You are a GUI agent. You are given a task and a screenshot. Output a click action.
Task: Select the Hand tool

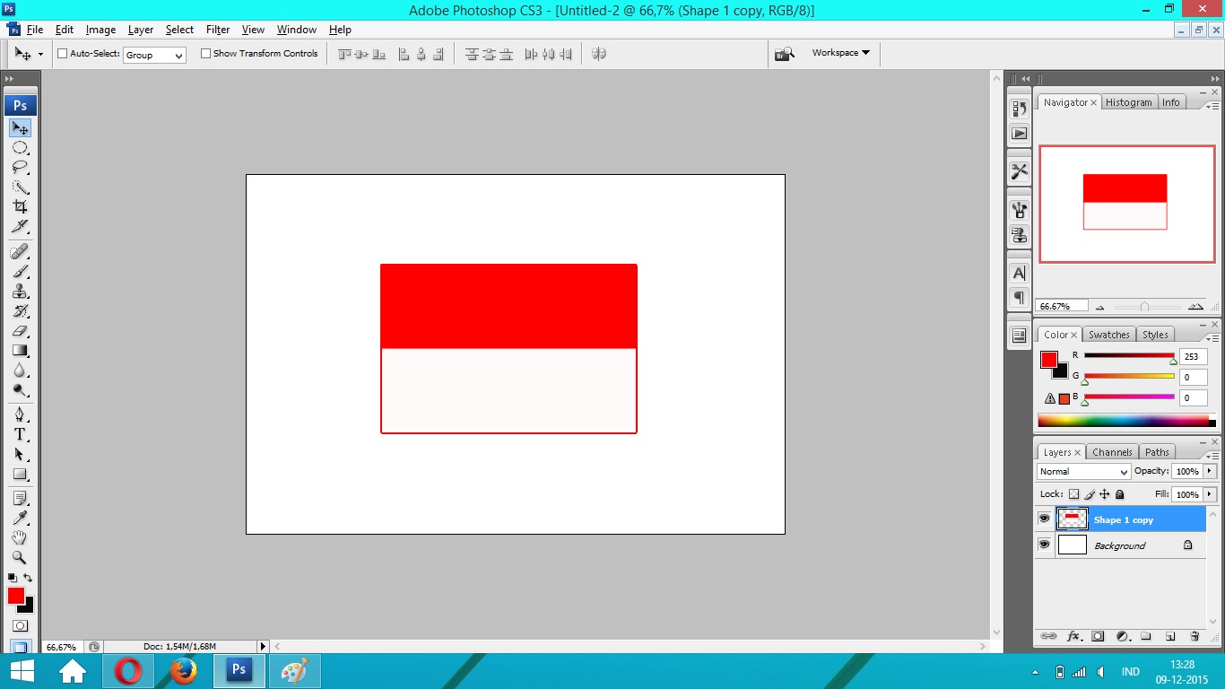20,537
